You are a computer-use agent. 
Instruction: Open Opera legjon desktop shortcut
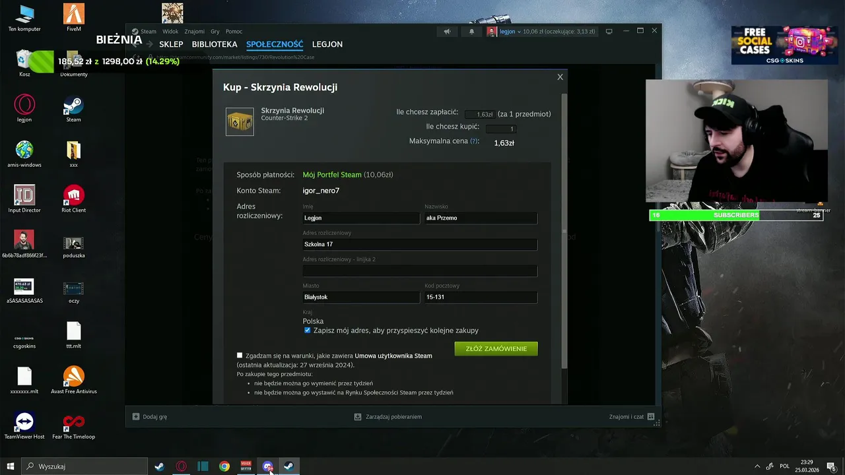(24, 108)
